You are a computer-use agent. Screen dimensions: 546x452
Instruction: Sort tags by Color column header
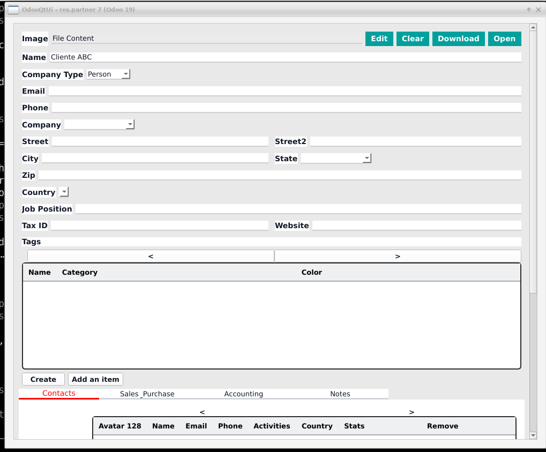[312, 273]
